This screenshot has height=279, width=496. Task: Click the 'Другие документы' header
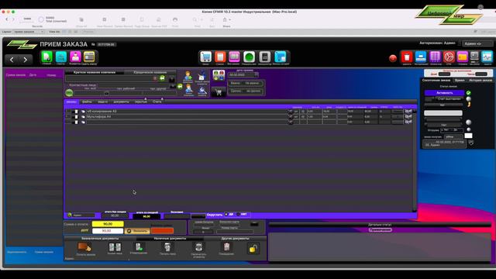click(235, 239)
